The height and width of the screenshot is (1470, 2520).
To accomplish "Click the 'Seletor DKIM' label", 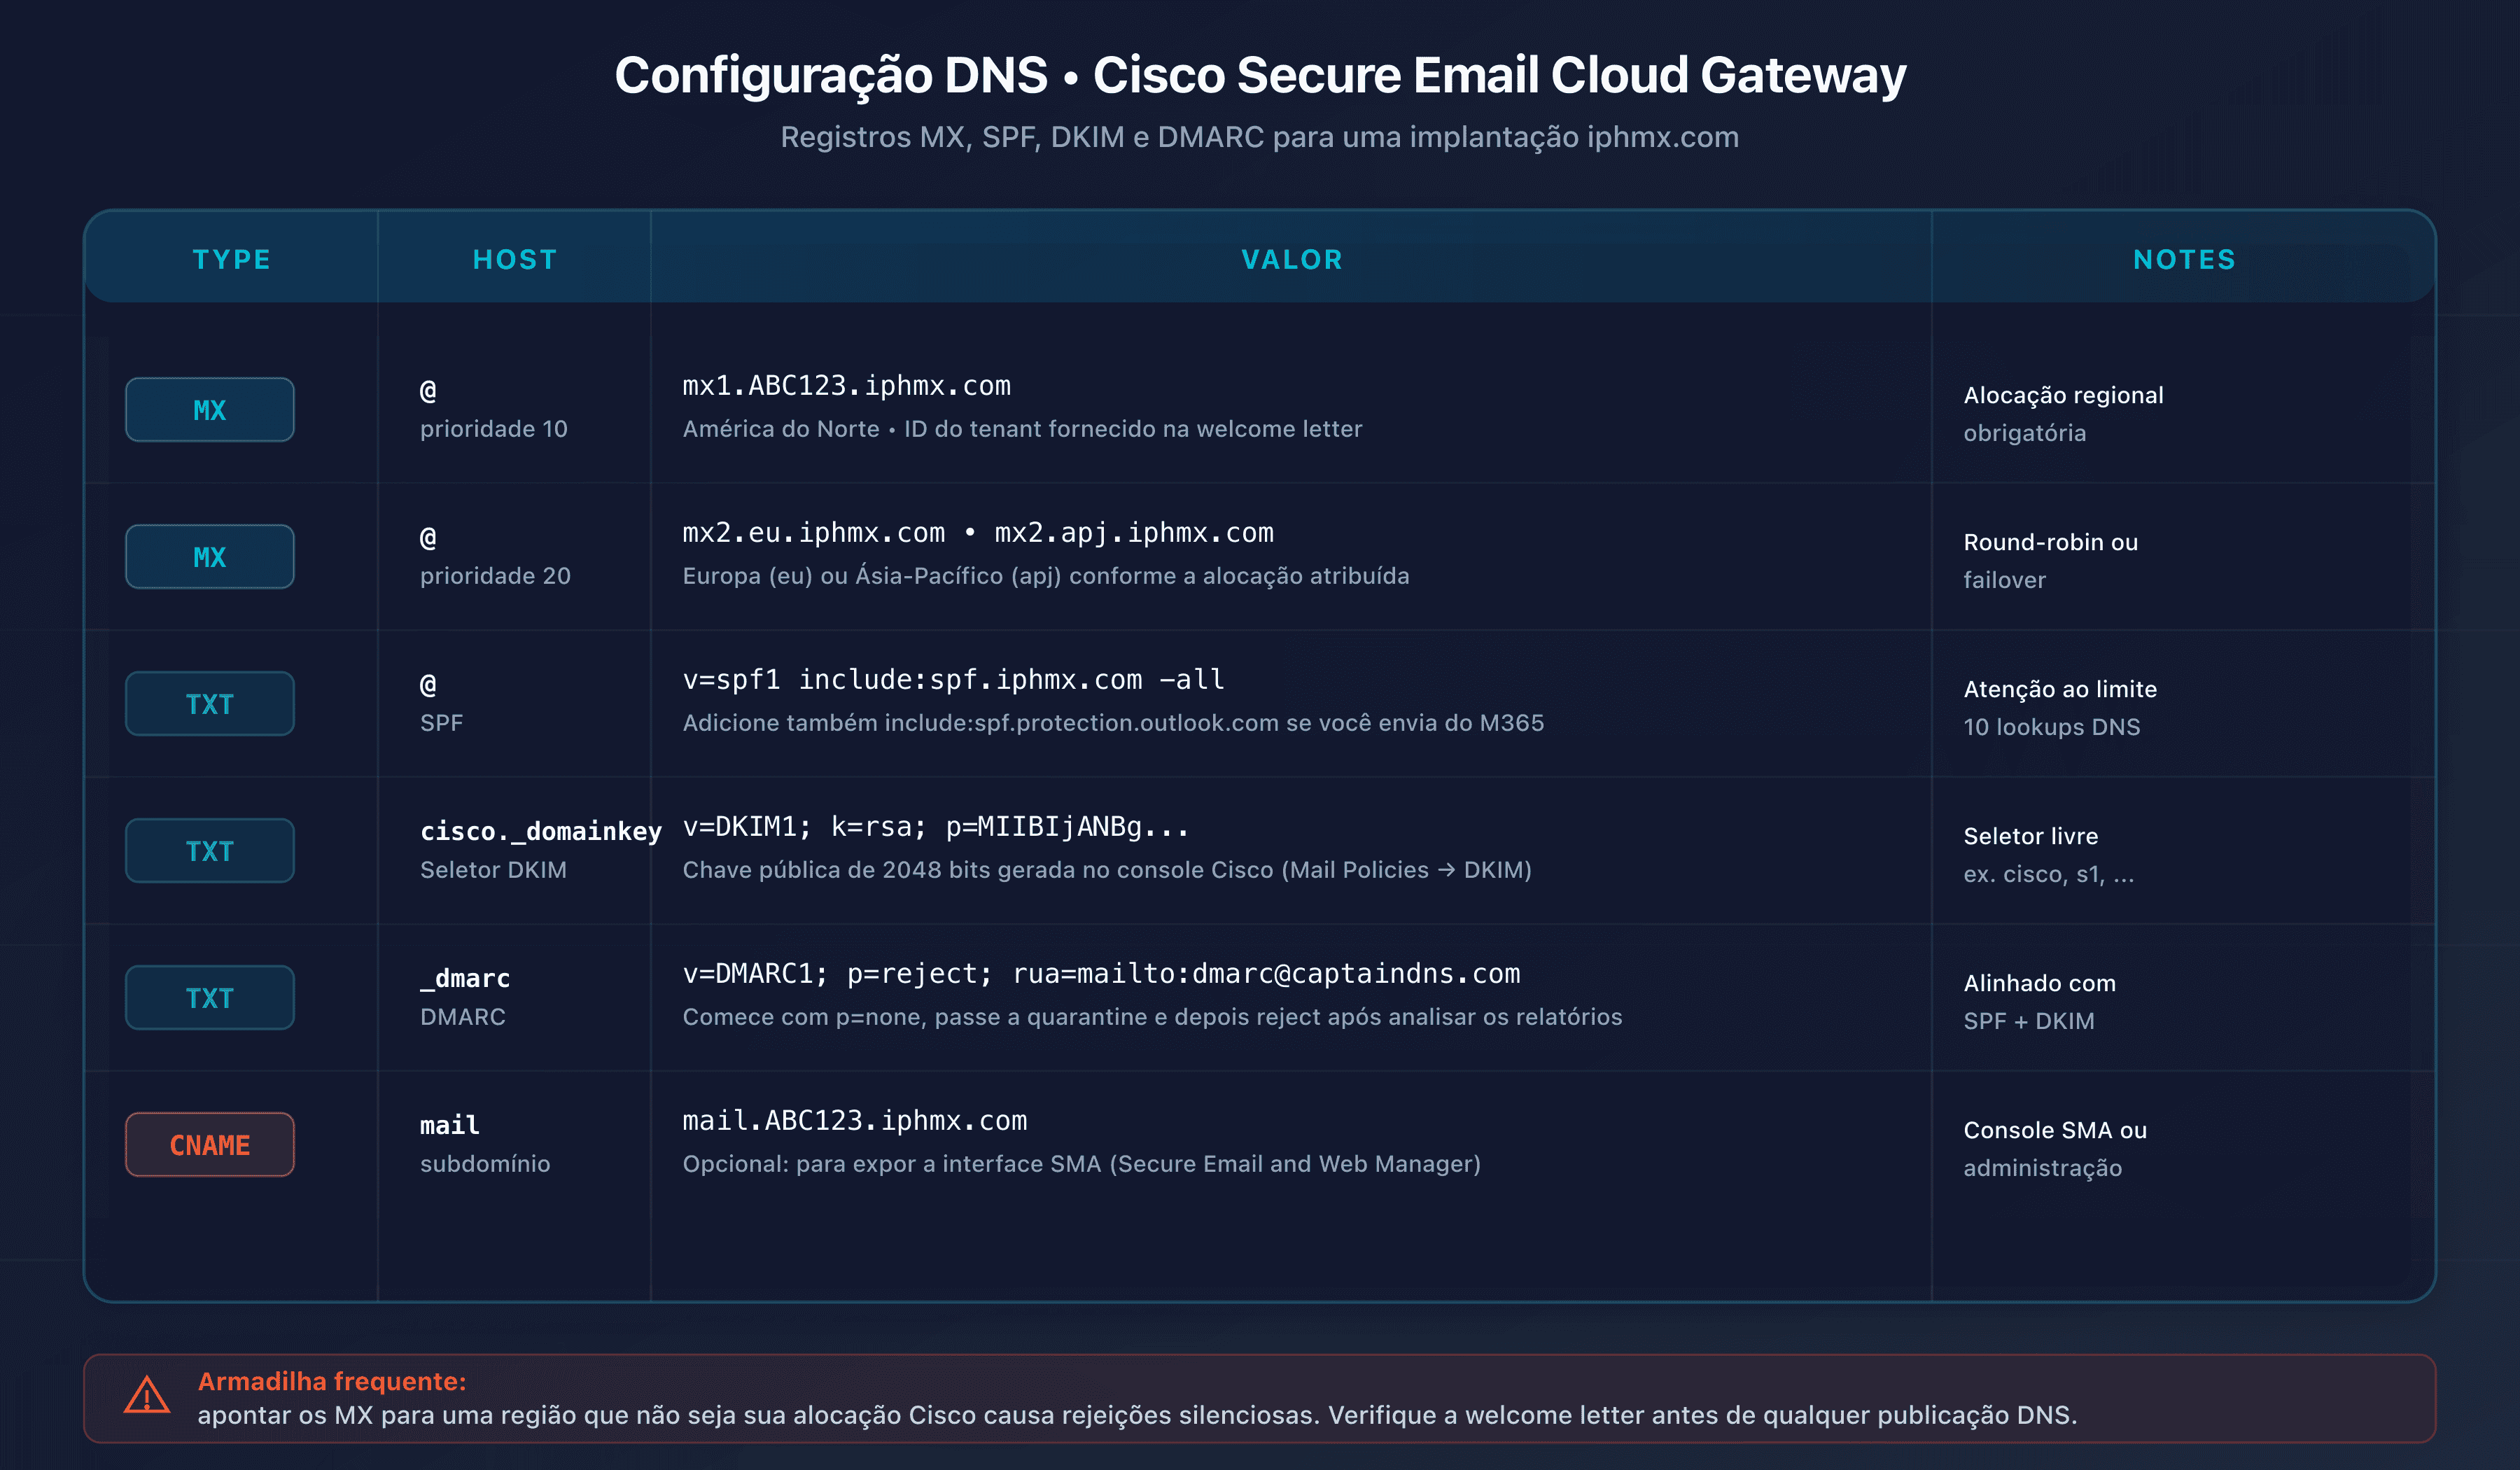I will pos(493,870).
